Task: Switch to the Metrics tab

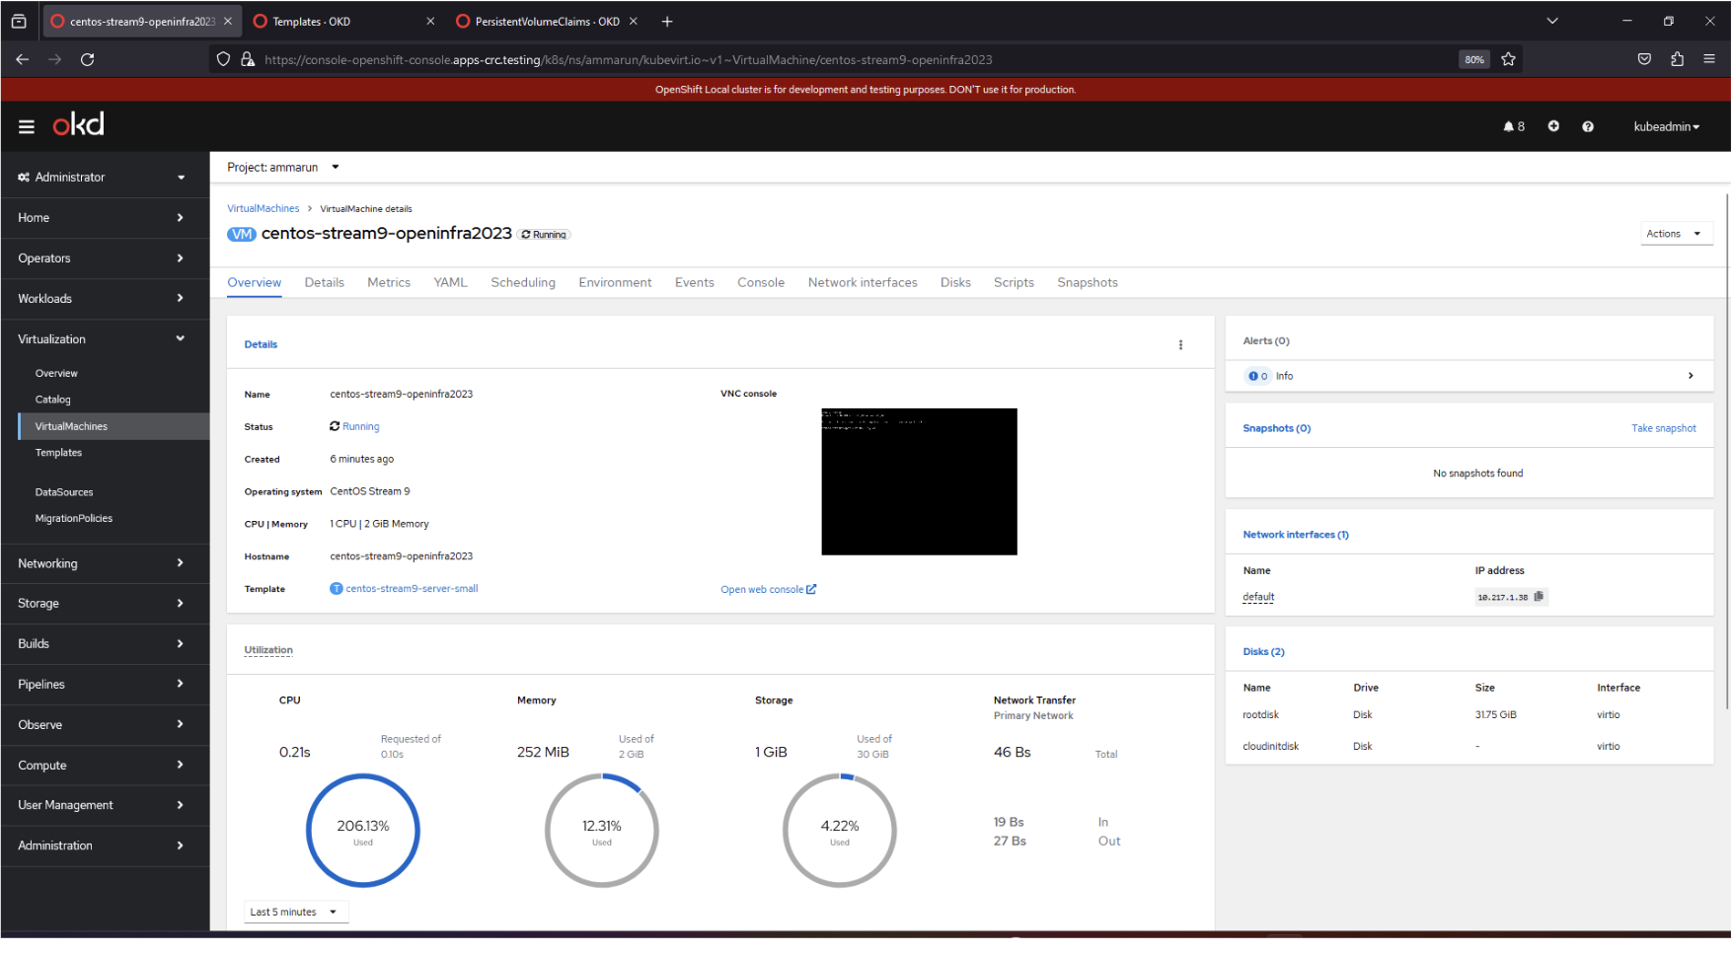Action: [389, 283]
